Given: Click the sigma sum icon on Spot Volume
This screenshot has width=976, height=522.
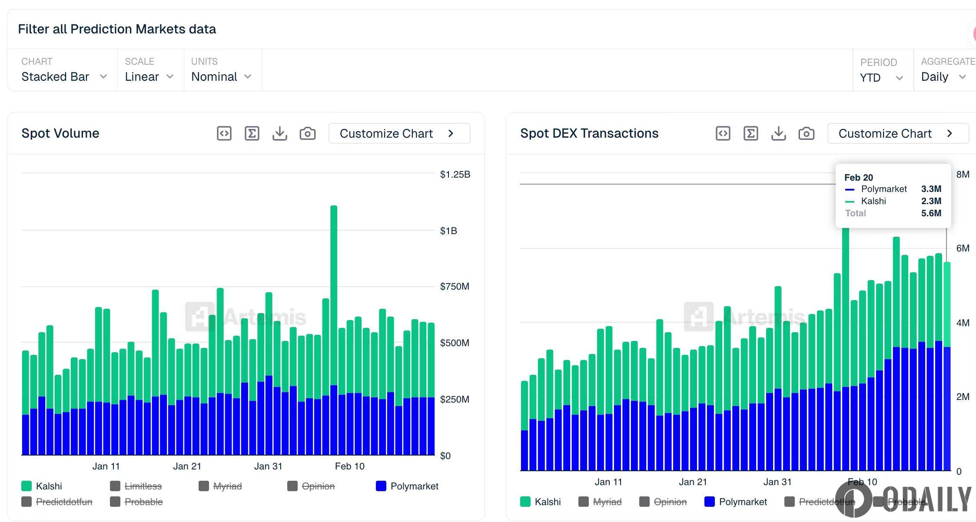Looking at the screenshot, I should [x=252, y=133].
